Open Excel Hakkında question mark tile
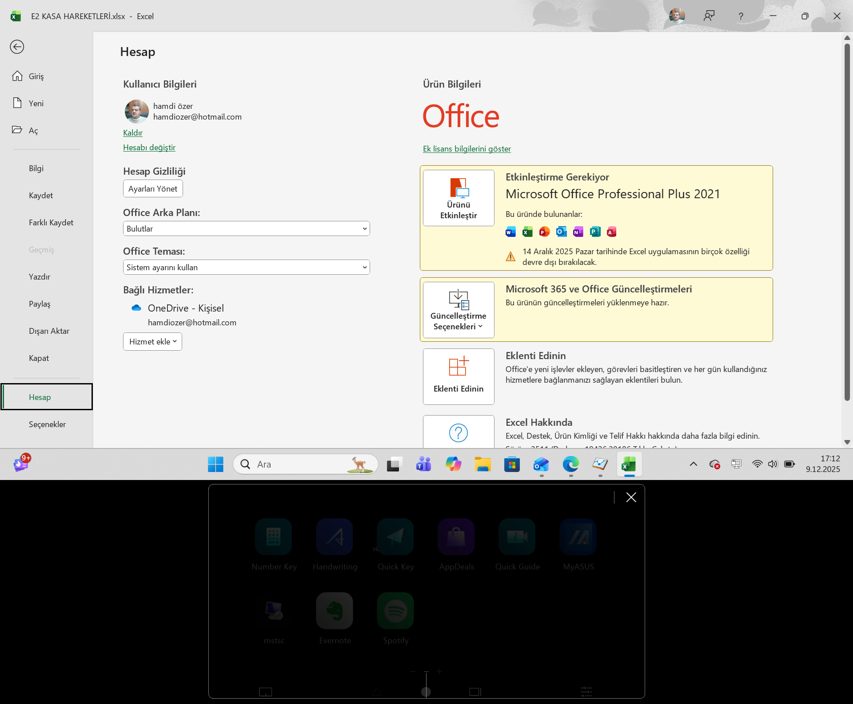Viewport: 853px width, 704px height. pyautogui.click(x=458, y=432)
